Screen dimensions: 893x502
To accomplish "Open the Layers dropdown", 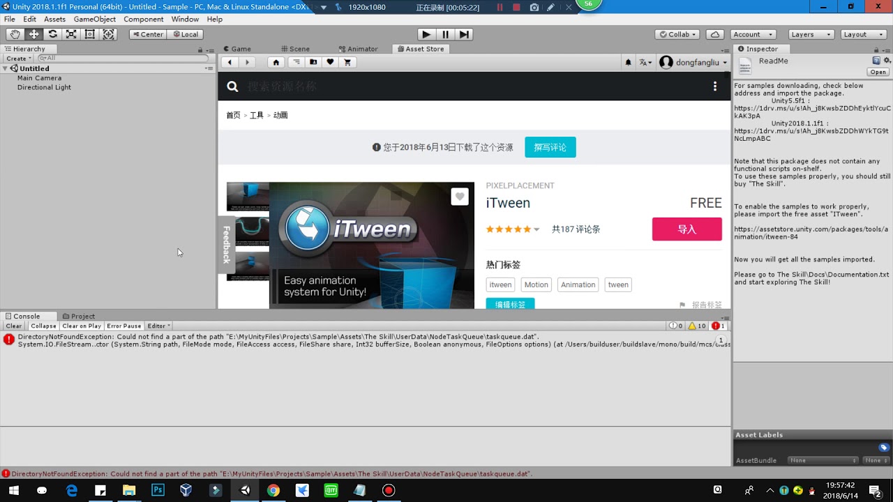I will pyautogui.click(x=811, y=34).
